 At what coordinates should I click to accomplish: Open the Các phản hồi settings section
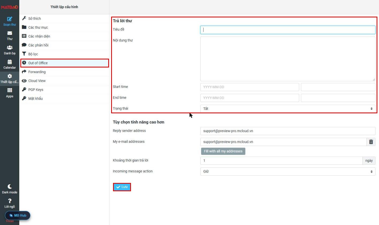point(65,45)
